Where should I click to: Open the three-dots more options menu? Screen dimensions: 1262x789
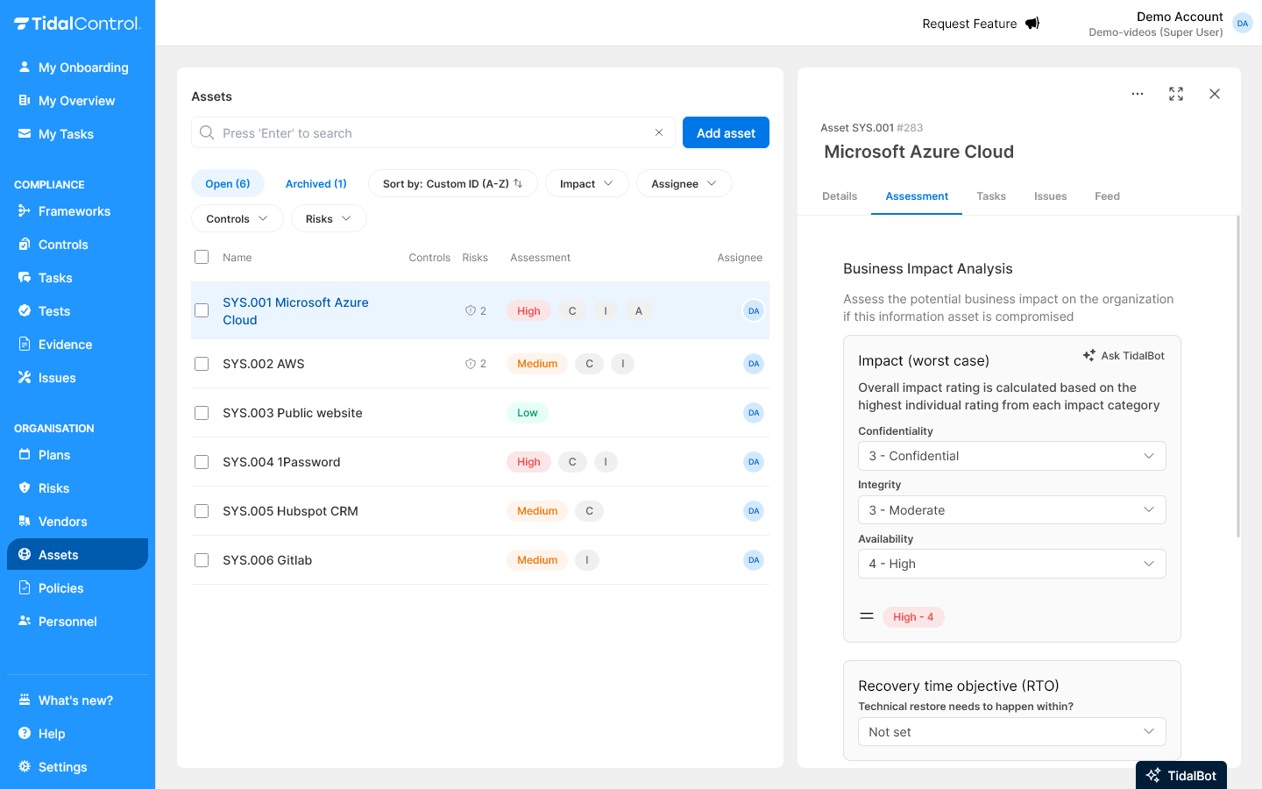(x=1137, y=94)
